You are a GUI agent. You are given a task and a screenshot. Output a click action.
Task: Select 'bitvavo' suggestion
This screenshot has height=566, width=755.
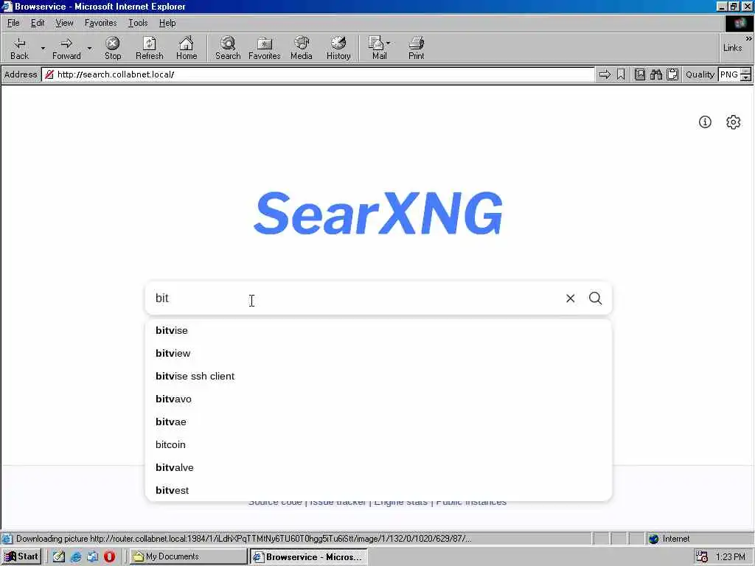tap(378, 399)
